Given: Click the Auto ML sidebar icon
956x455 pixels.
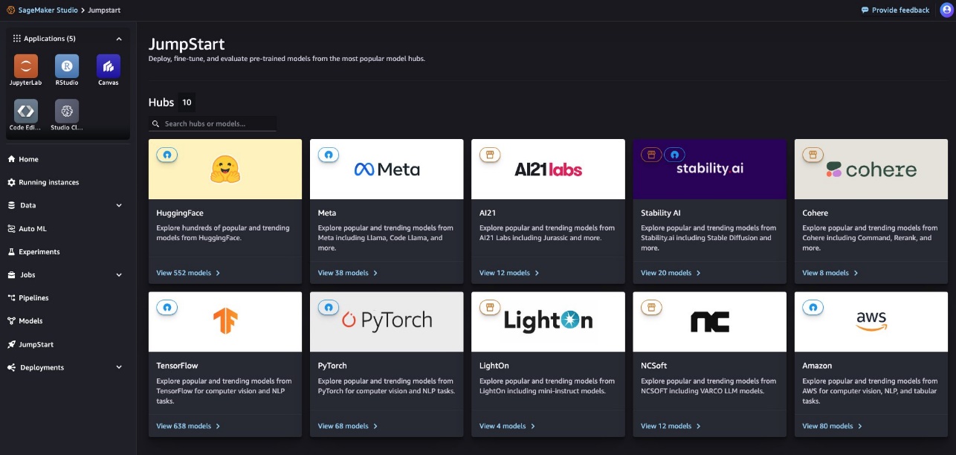Looking at the screenshot, I should click(11, 228).
